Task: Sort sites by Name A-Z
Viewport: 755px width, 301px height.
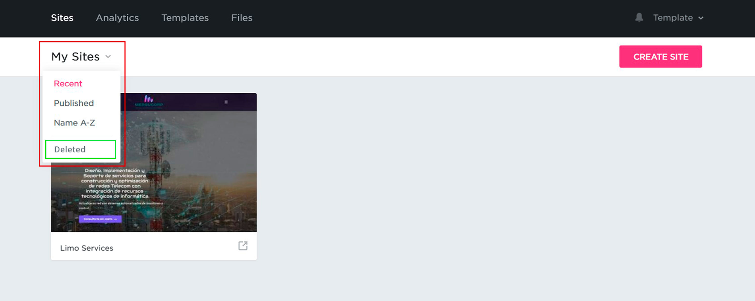Action: [x=74, y=123]
